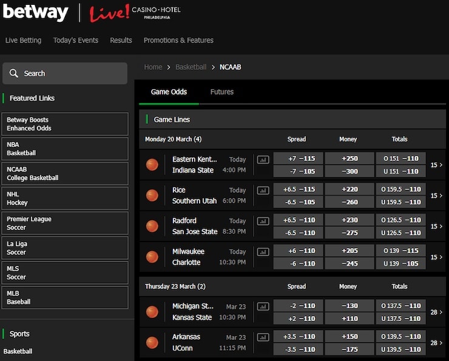Bet Southern Utah spread -6.5 -105
449x361 pixels.
click(x=298, y=202)
